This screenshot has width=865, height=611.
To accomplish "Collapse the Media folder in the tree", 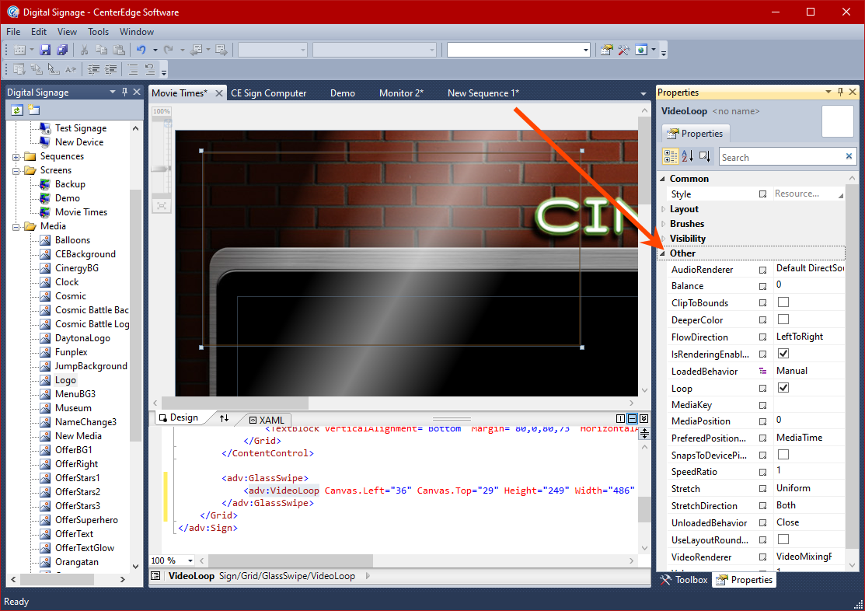I will point(16,227).
